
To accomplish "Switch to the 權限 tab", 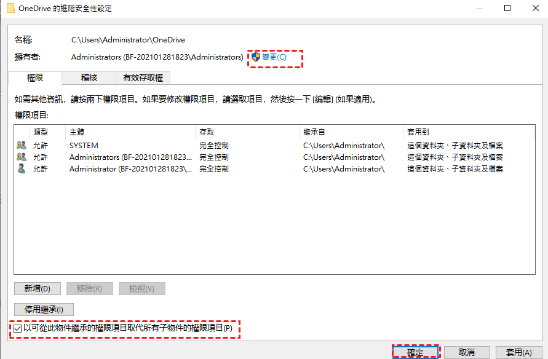I will click(x=35, y=77).
